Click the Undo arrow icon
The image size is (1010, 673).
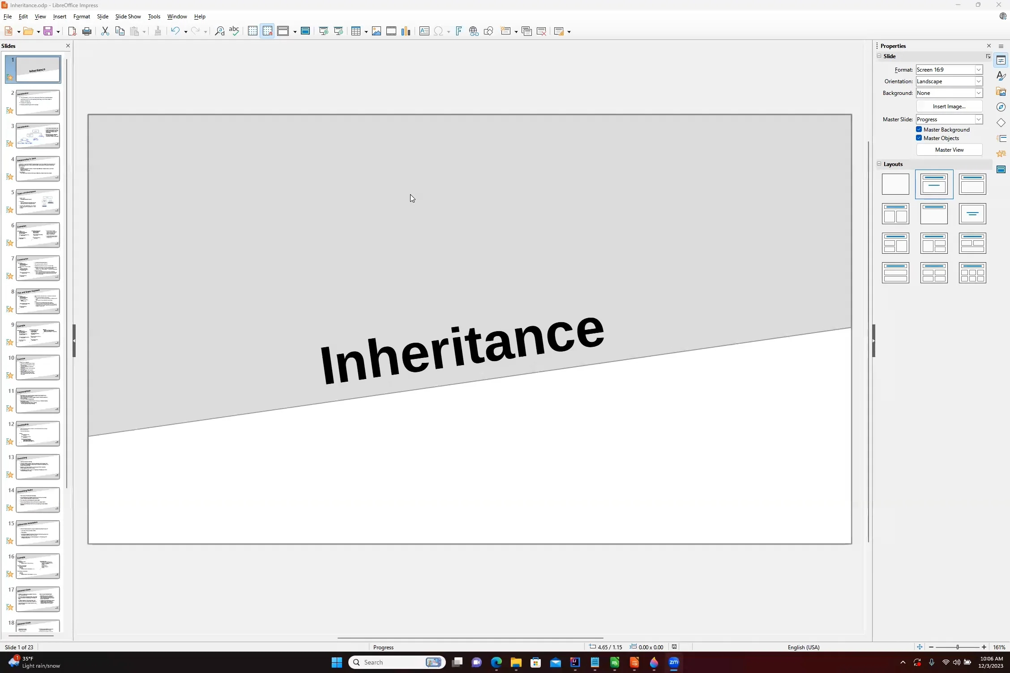tap(175, 31)
